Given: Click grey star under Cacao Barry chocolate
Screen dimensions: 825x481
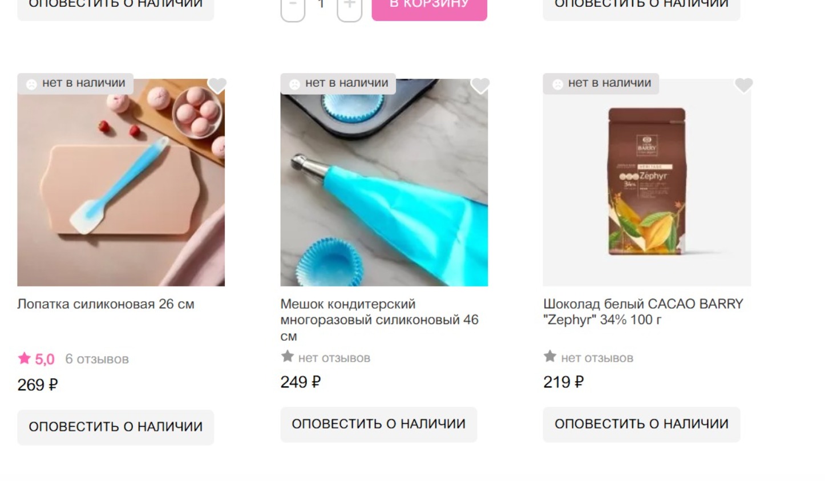Looking at the screenshot, I should (550, 357).
